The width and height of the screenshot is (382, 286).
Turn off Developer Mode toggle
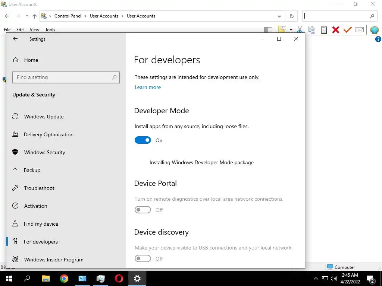143,140
